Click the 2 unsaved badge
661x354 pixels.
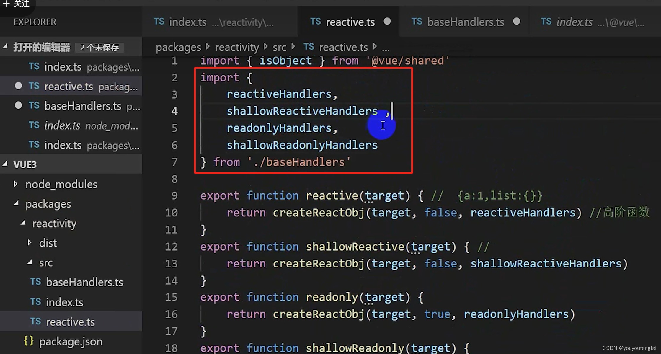99,48
